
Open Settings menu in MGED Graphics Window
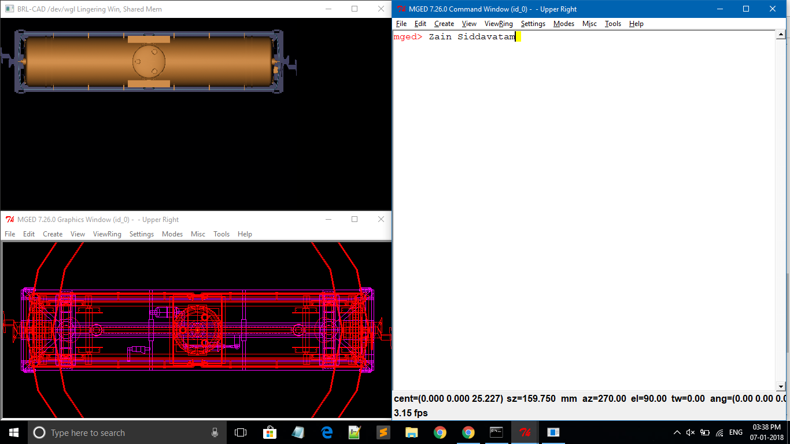pyautogui.click(x=142, y=234)
